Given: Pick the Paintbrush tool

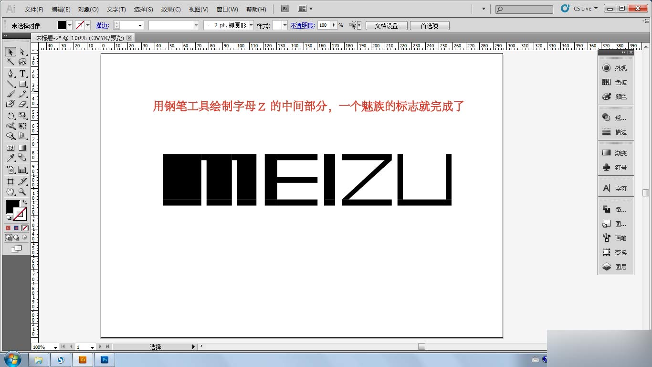Looking at the screenshot, I should [11, 94].
